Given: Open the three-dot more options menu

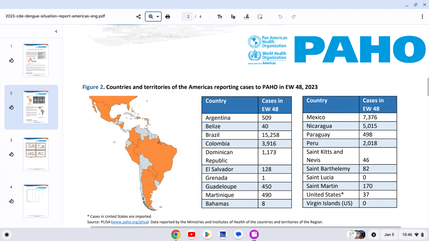Looking at the screenshot, I should click(x=422, y=16).
